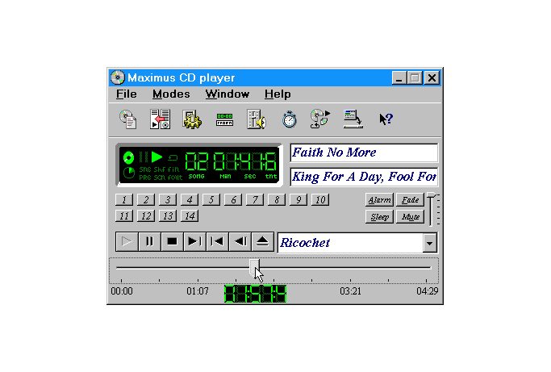This screenshot has height=372, width=551.
Task: Click the green LCD track time display
Action: [x=199, y=165]
